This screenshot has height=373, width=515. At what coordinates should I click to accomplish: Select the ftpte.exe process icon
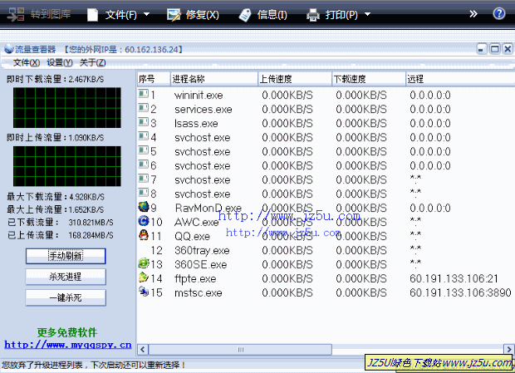click(x=144, y=278)
